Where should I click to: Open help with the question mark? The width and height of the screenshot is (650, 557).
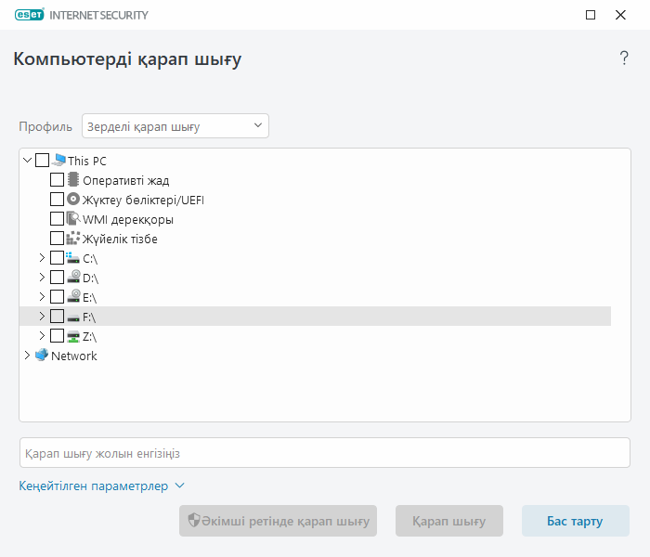[x=624, y=58]
